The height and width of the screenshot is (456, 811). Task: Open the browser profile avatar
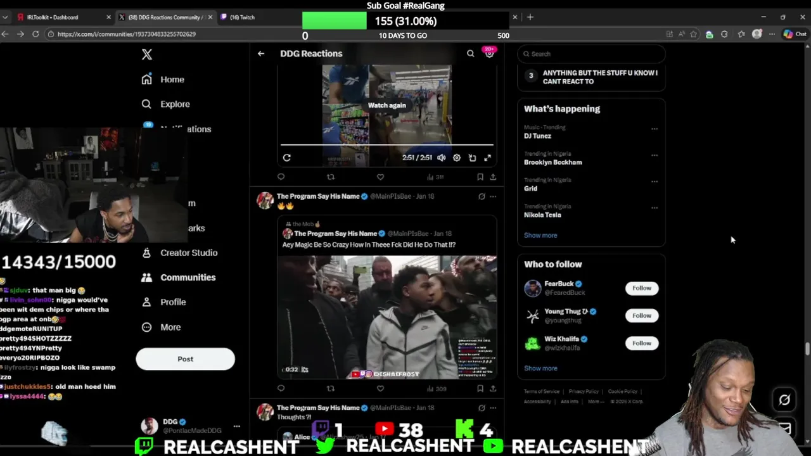(757, 34)
